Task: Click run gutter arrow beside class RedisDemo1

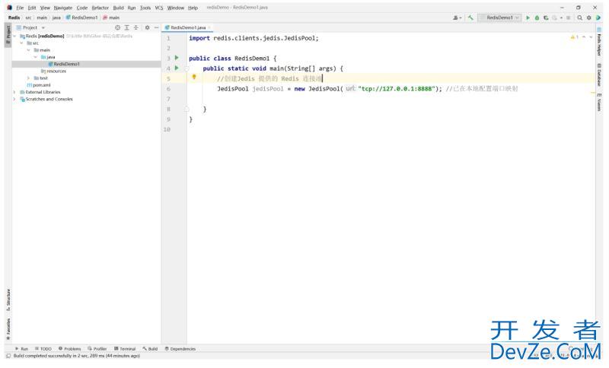Action: (x=177, y=58)
